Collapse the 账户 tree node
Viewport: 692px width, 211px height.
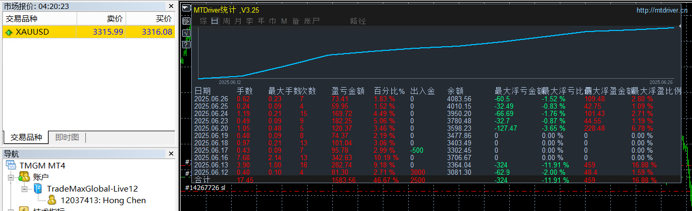coord(11,177)
